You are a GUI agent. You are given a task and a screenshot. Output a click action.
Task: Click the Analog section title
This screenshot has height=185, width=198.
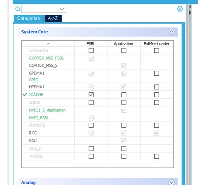click(x=28, y=182)
